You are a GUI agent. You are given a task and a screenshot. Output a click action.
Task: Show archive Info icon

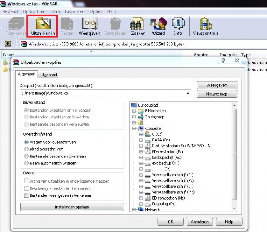178,24
